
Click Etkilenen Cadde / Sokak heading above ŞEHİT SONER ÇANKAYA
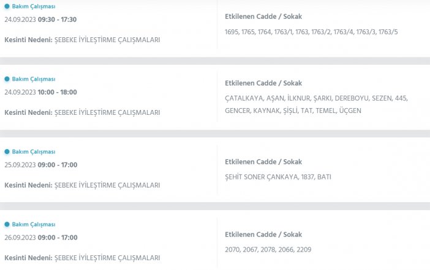[263, 162]
